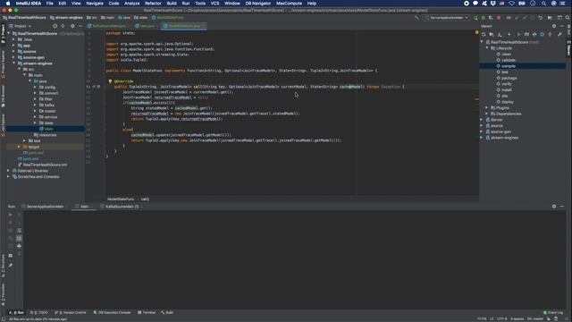Select the validate lifecycle goal
This screenshot has width=572, height=322.
[509, 60]
